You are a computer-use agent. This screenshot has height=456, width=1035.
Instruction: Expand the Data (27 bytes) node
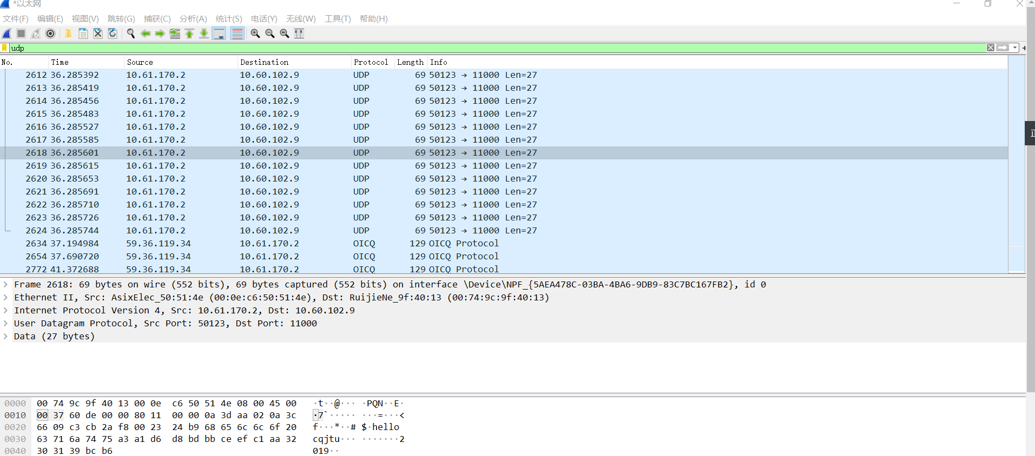coord(5,336)
